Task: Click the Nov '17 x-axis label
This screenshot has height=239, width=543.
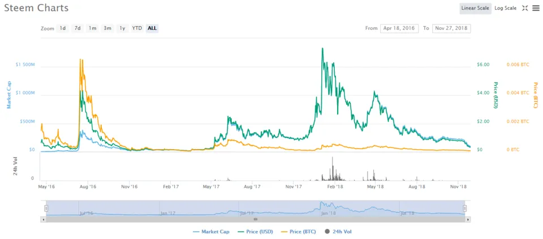Action: click(294, 187)
